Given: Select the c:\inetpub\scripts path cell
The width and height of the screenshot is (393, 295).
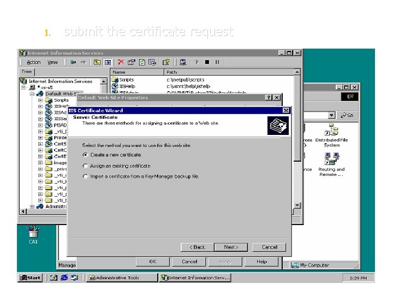Looking at the screenshot, I should (185, 80).
